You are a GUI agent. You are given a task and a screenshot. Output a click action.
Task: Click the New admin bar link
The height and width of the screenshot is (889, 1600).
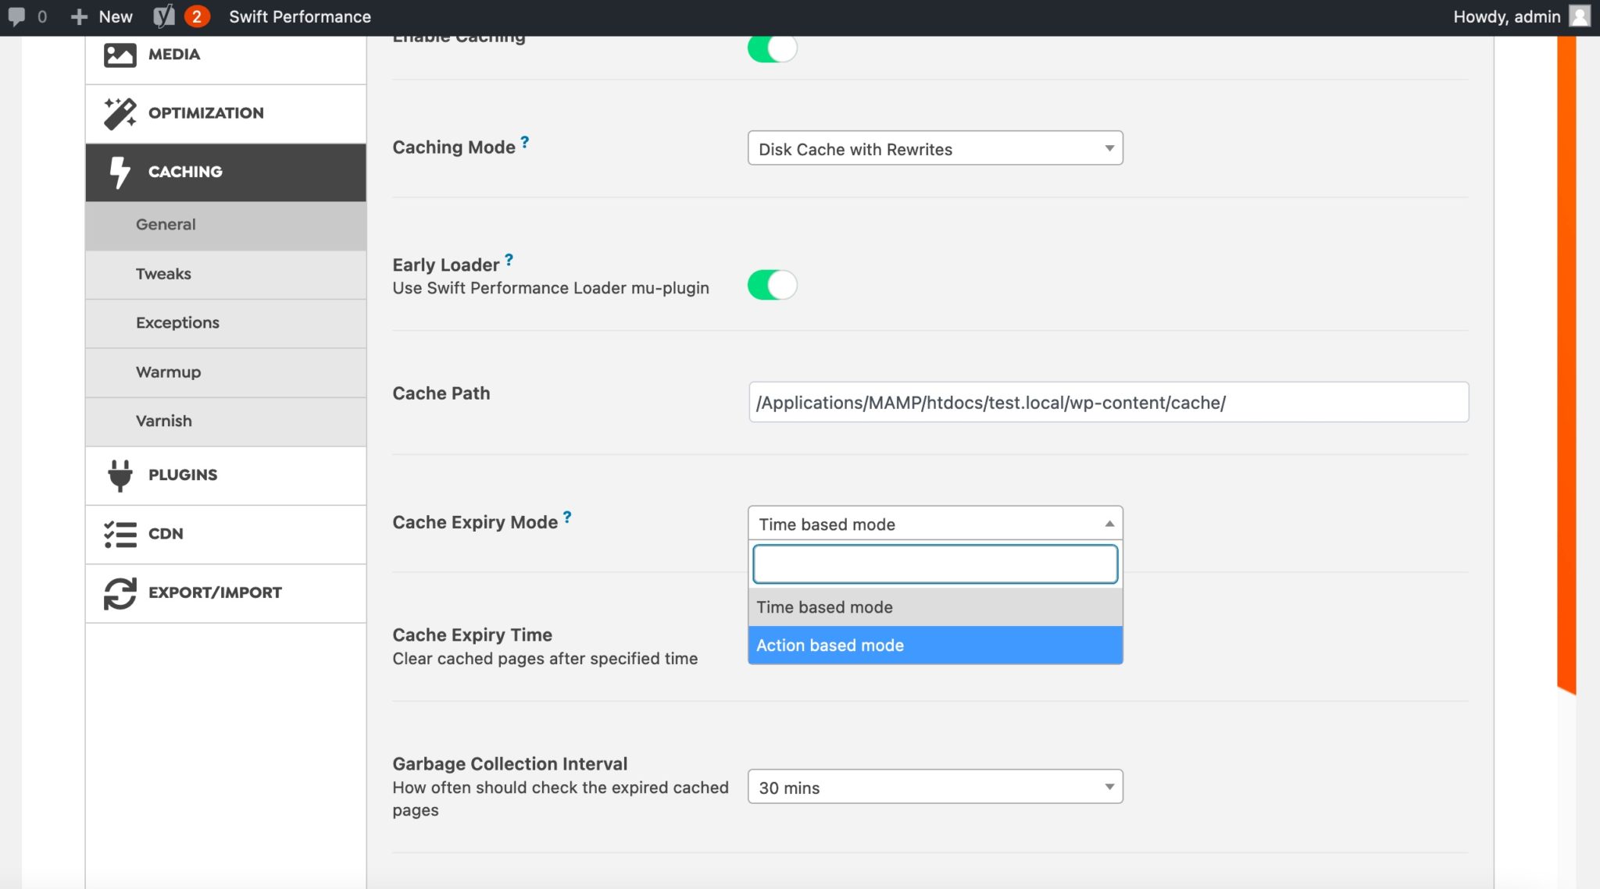click(115, 16)
